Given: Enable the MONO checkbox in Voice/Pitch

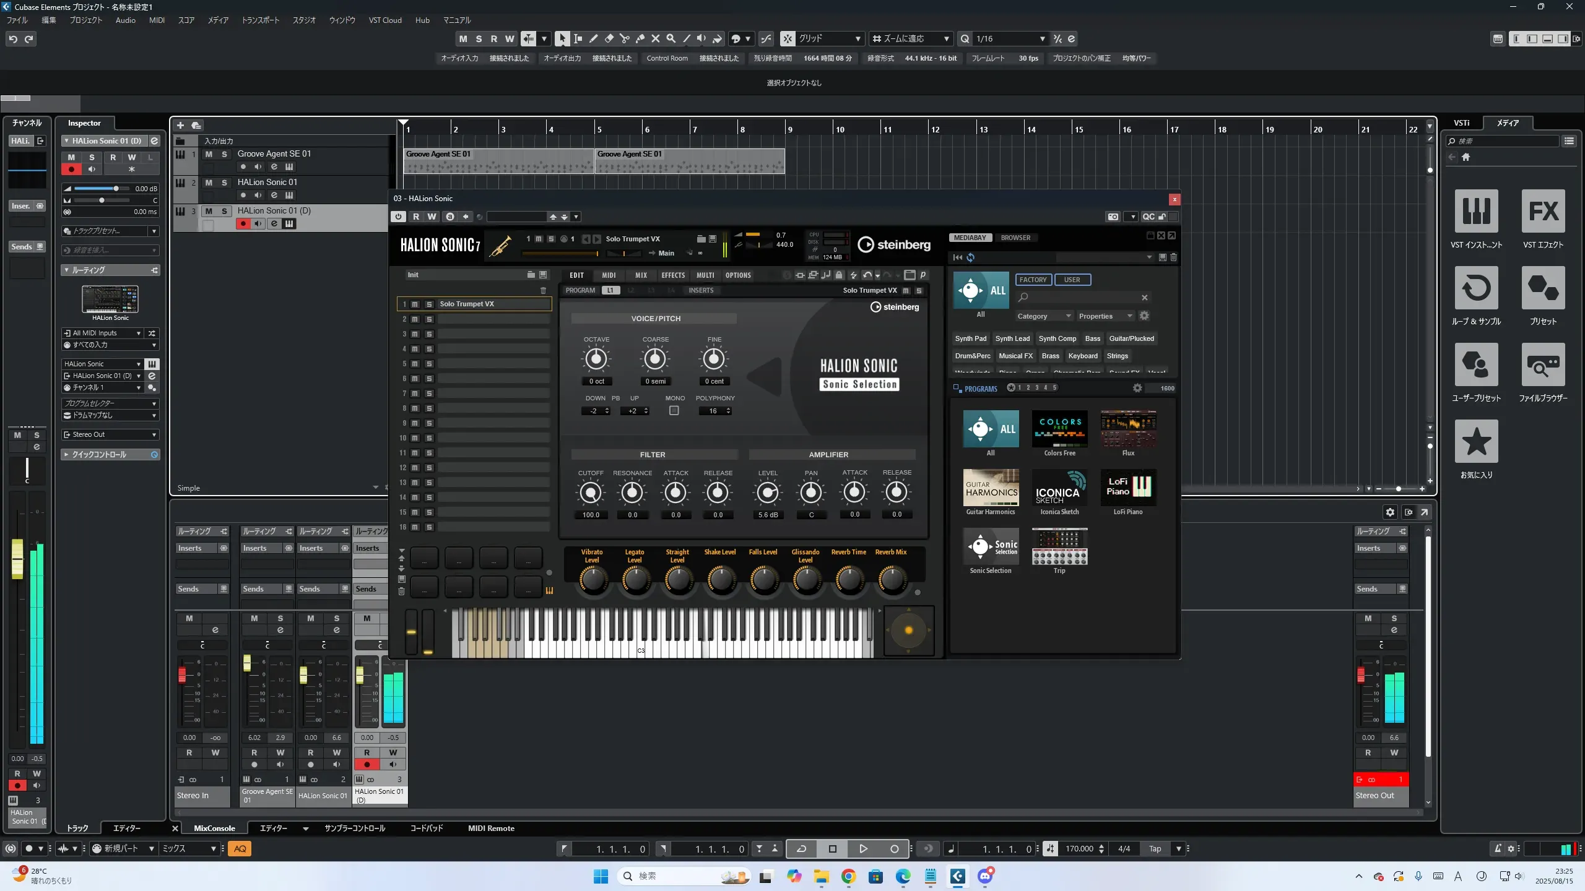Looking at the screenshot, I should (x=674, y=411).
